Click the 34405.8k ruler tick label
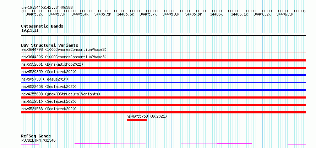The image size is (316, 148). [171, 14]
